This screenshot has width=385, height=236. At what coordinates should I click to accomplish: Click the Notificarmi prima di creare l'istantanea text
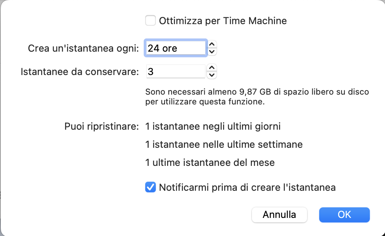(x=247, y=187)
